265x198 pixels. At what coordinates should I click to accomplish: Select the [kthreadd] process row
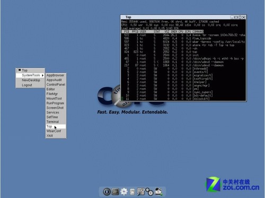pos(183,68)
